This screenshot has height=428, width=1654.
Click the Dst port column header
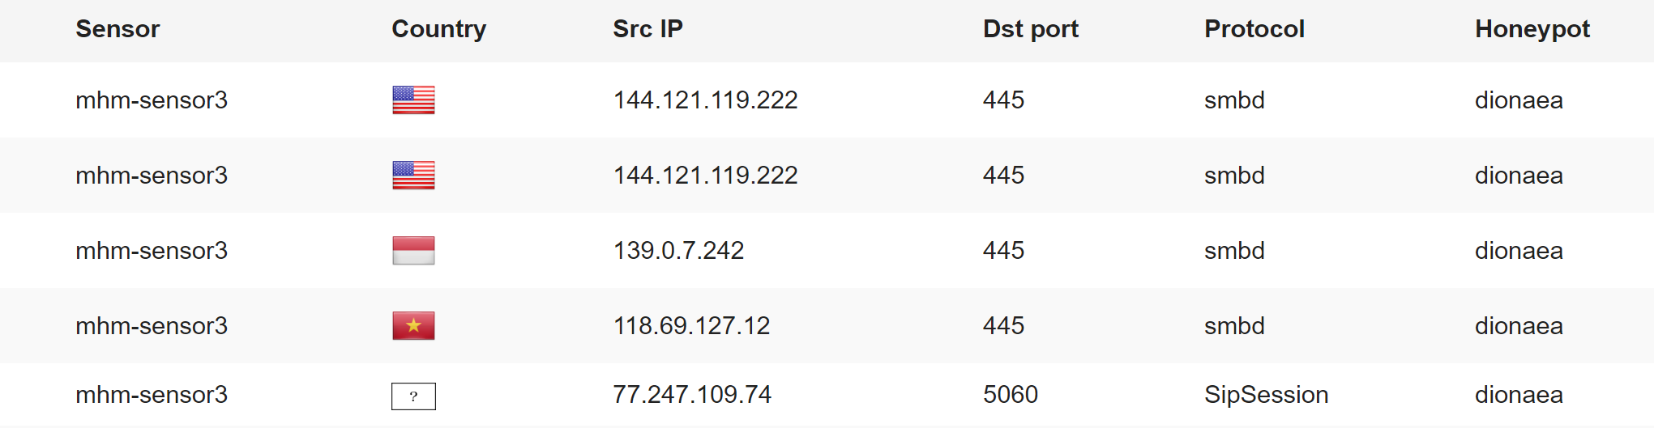[x=1030, y=29]
